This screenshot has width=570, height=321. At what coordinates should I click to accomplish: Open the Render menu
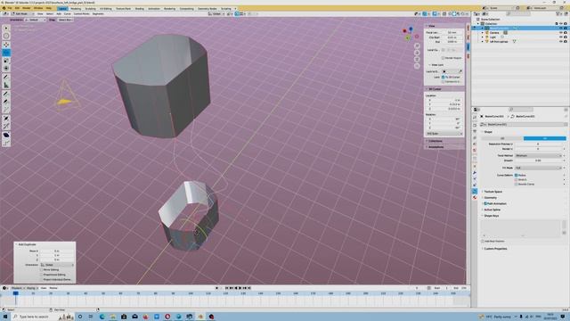(x=27, y=8)
